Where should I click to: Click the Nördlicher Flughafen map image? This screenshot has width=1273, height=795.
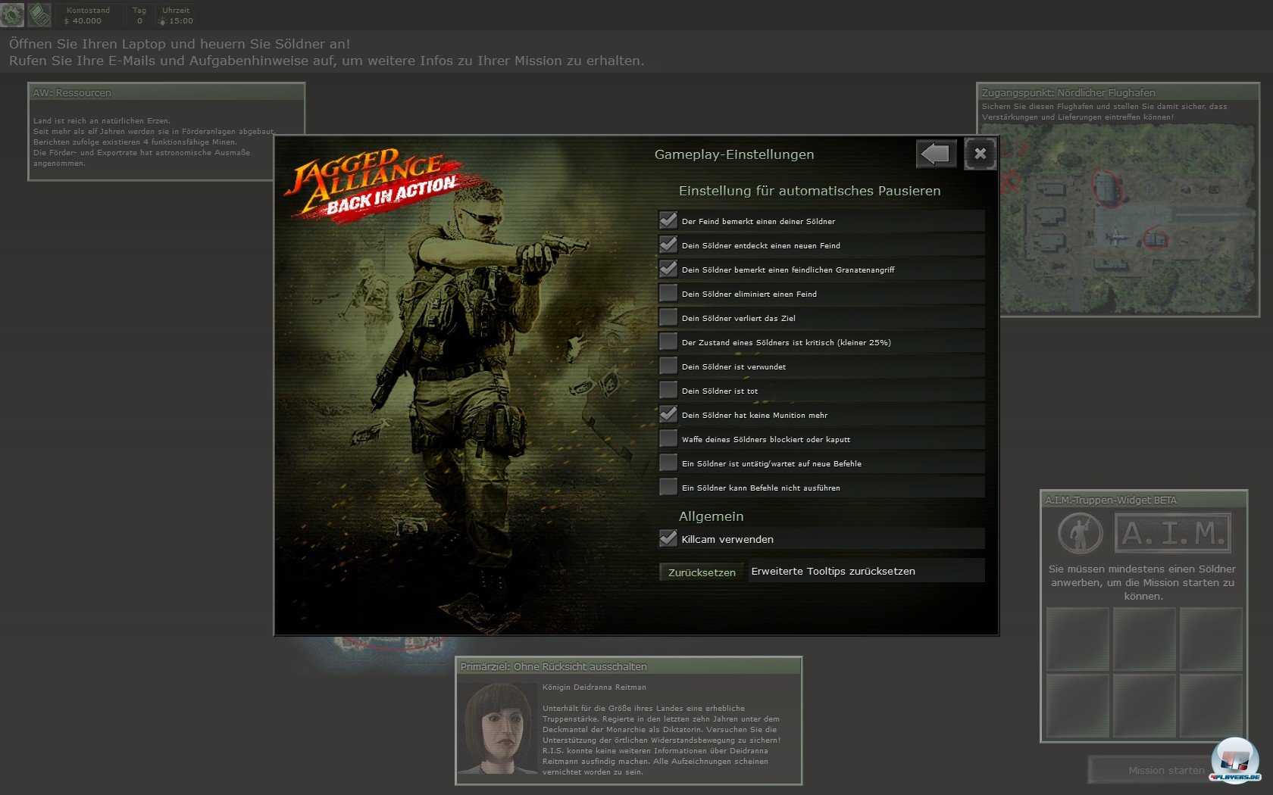click(1126, 218)
